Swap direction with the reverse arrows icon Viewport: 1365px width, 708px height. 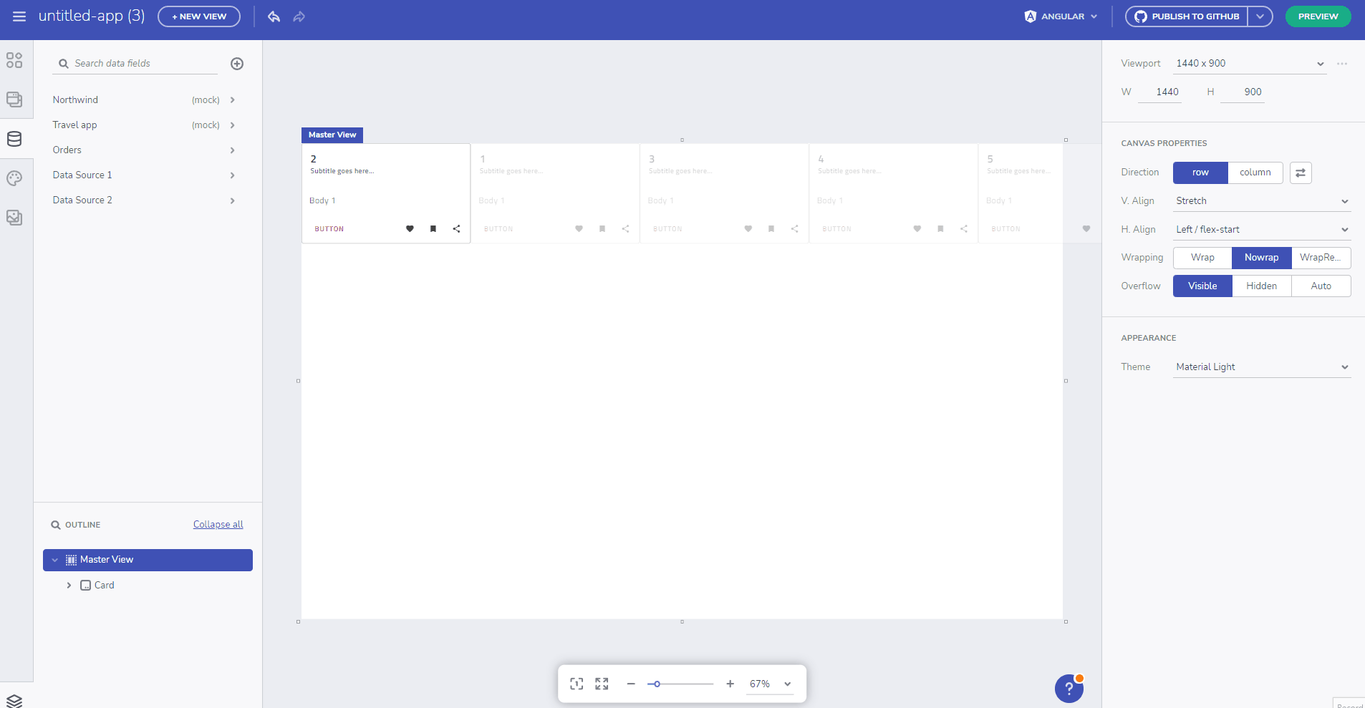click(x=1300, y=173)
